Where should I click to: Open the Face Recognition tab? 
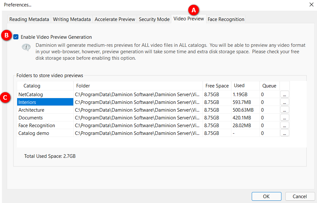click(226, 19)
